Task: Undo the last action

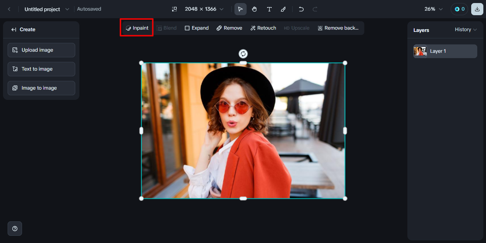Action: click(301, 9)
